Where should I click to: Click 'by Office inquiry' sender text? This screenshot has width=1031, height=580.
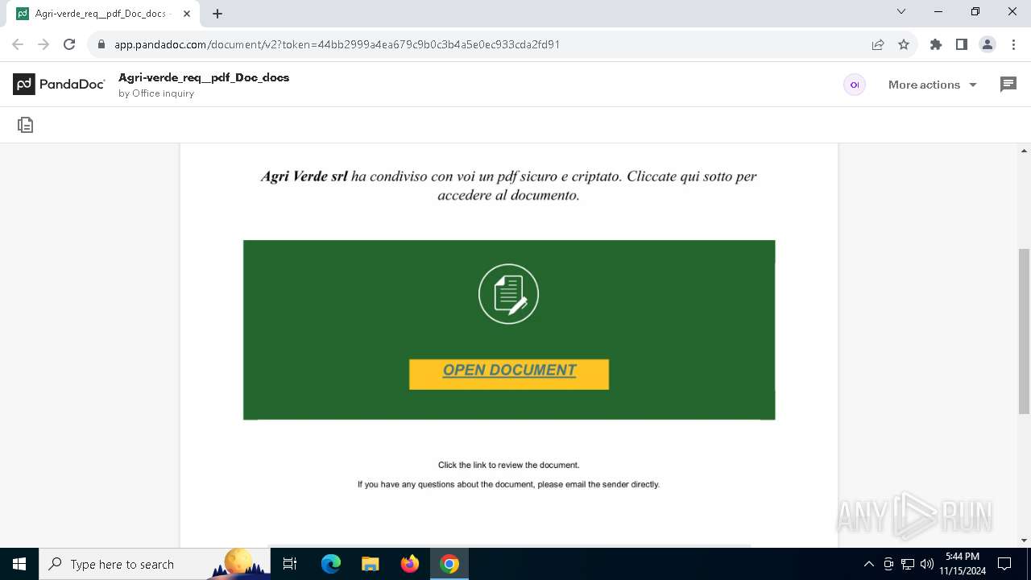click(156, 93)
